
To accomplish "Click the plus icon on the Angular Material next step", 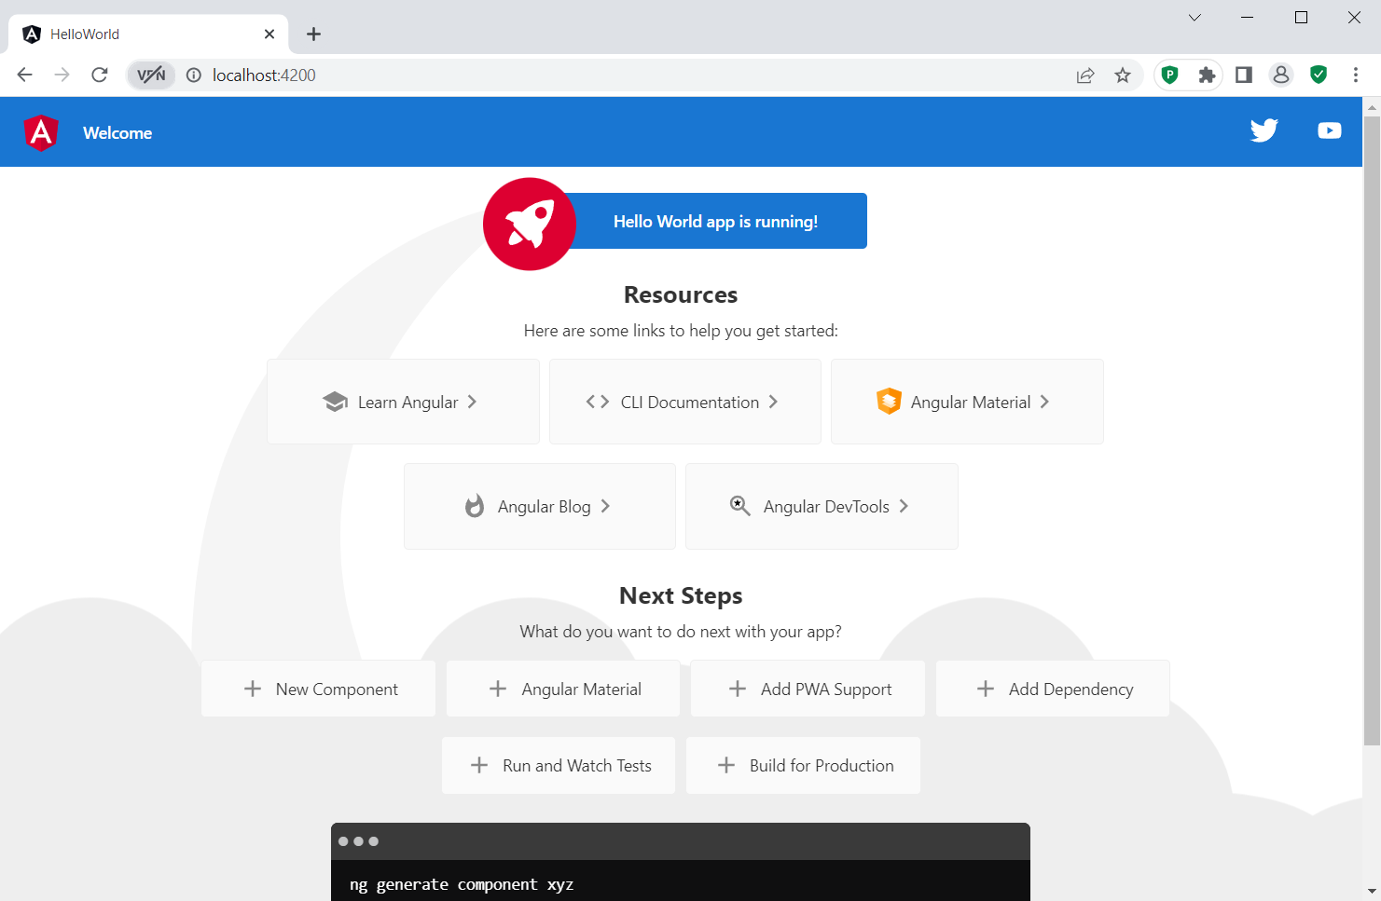I will (498, 689).
